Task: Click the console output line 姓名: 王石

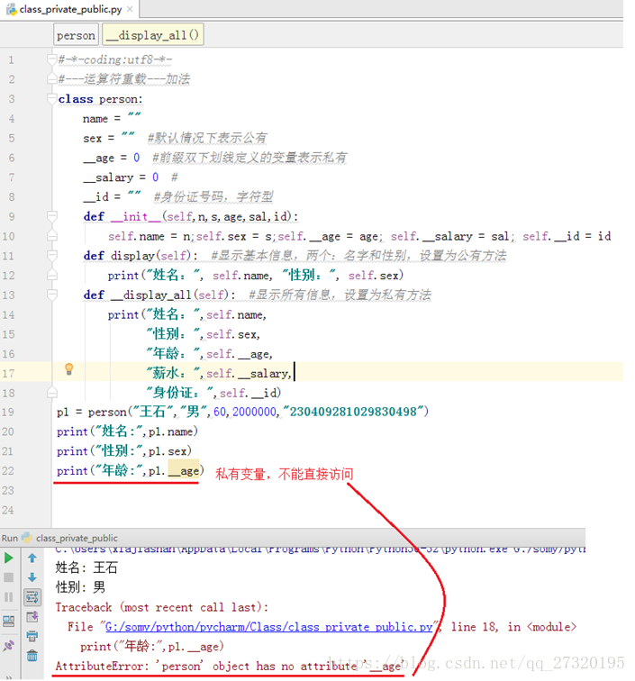Action: 86,567
